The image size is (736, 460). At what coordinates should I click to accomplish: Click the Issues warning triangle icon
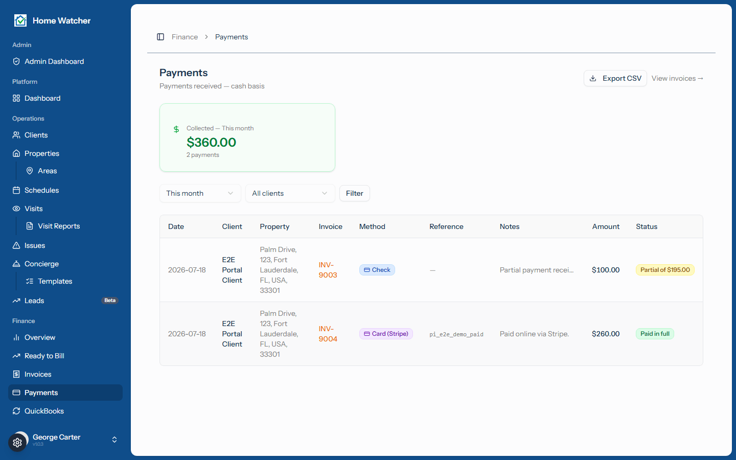[x=16, y=245]
